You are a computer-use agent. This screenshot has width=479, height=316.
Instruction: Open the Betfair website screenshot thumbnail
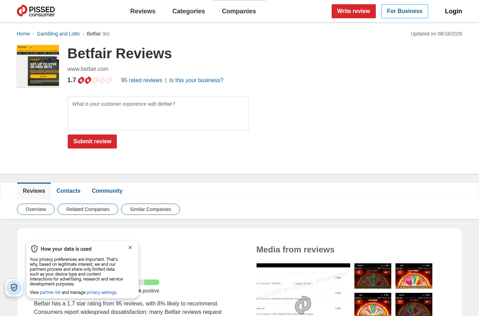tap(38, 66)
